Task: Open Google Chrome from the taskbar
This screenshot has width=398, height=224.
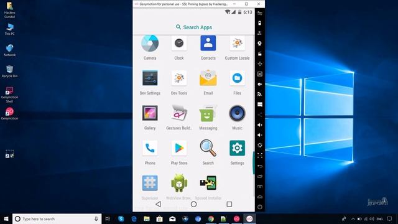Action: pos(211,218)
